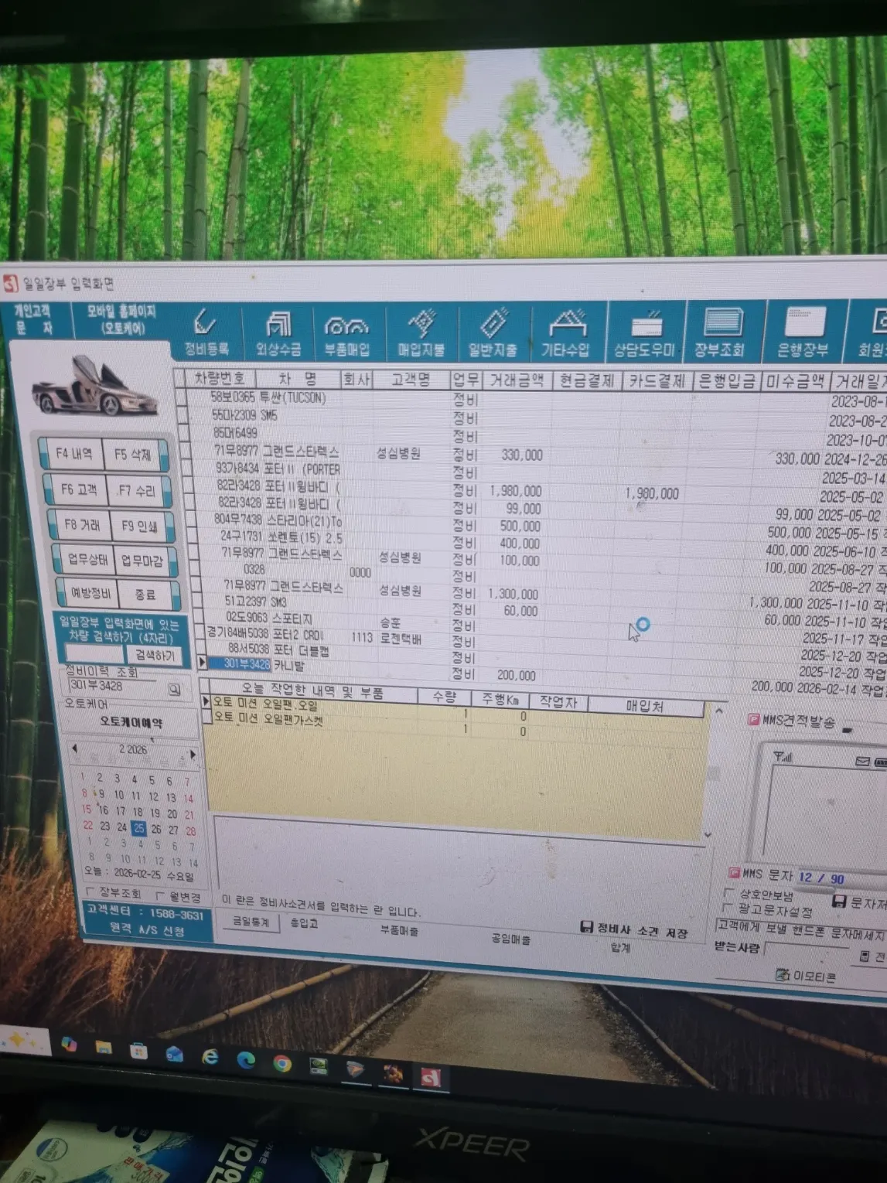Launch Microsoft Edge from the taskbar
The image size is (887, 1183).
click(246, 1060)
